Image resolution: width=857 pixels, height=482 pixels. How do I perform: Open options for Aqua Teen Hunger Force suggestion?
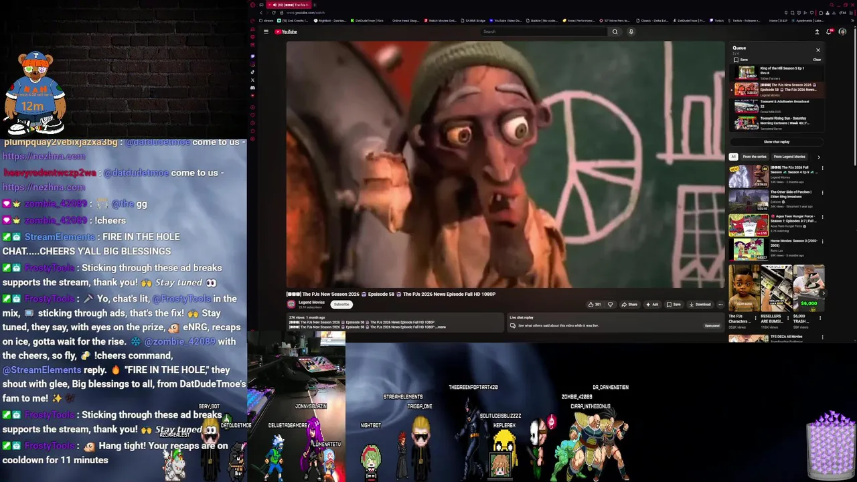[822, 218]
